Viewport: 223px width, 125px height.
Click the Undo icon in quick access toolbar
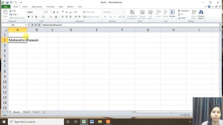point(11,2)
